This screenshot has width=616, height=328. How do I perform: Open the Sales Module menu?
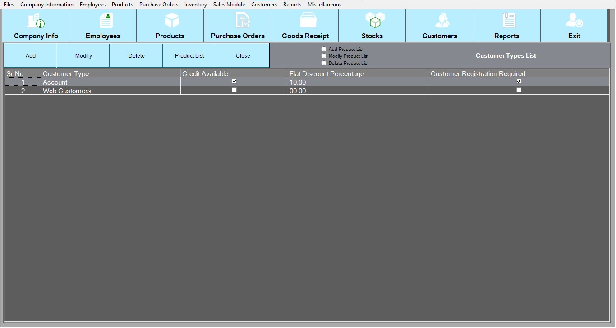tap(229, 5)
